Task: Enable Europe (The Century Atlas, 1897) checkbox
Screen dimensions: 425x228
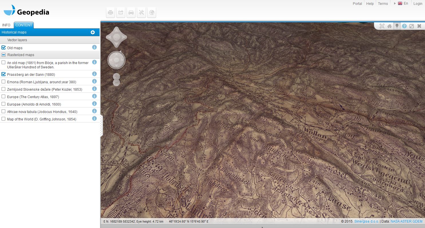Action: (x=3, y=96)
